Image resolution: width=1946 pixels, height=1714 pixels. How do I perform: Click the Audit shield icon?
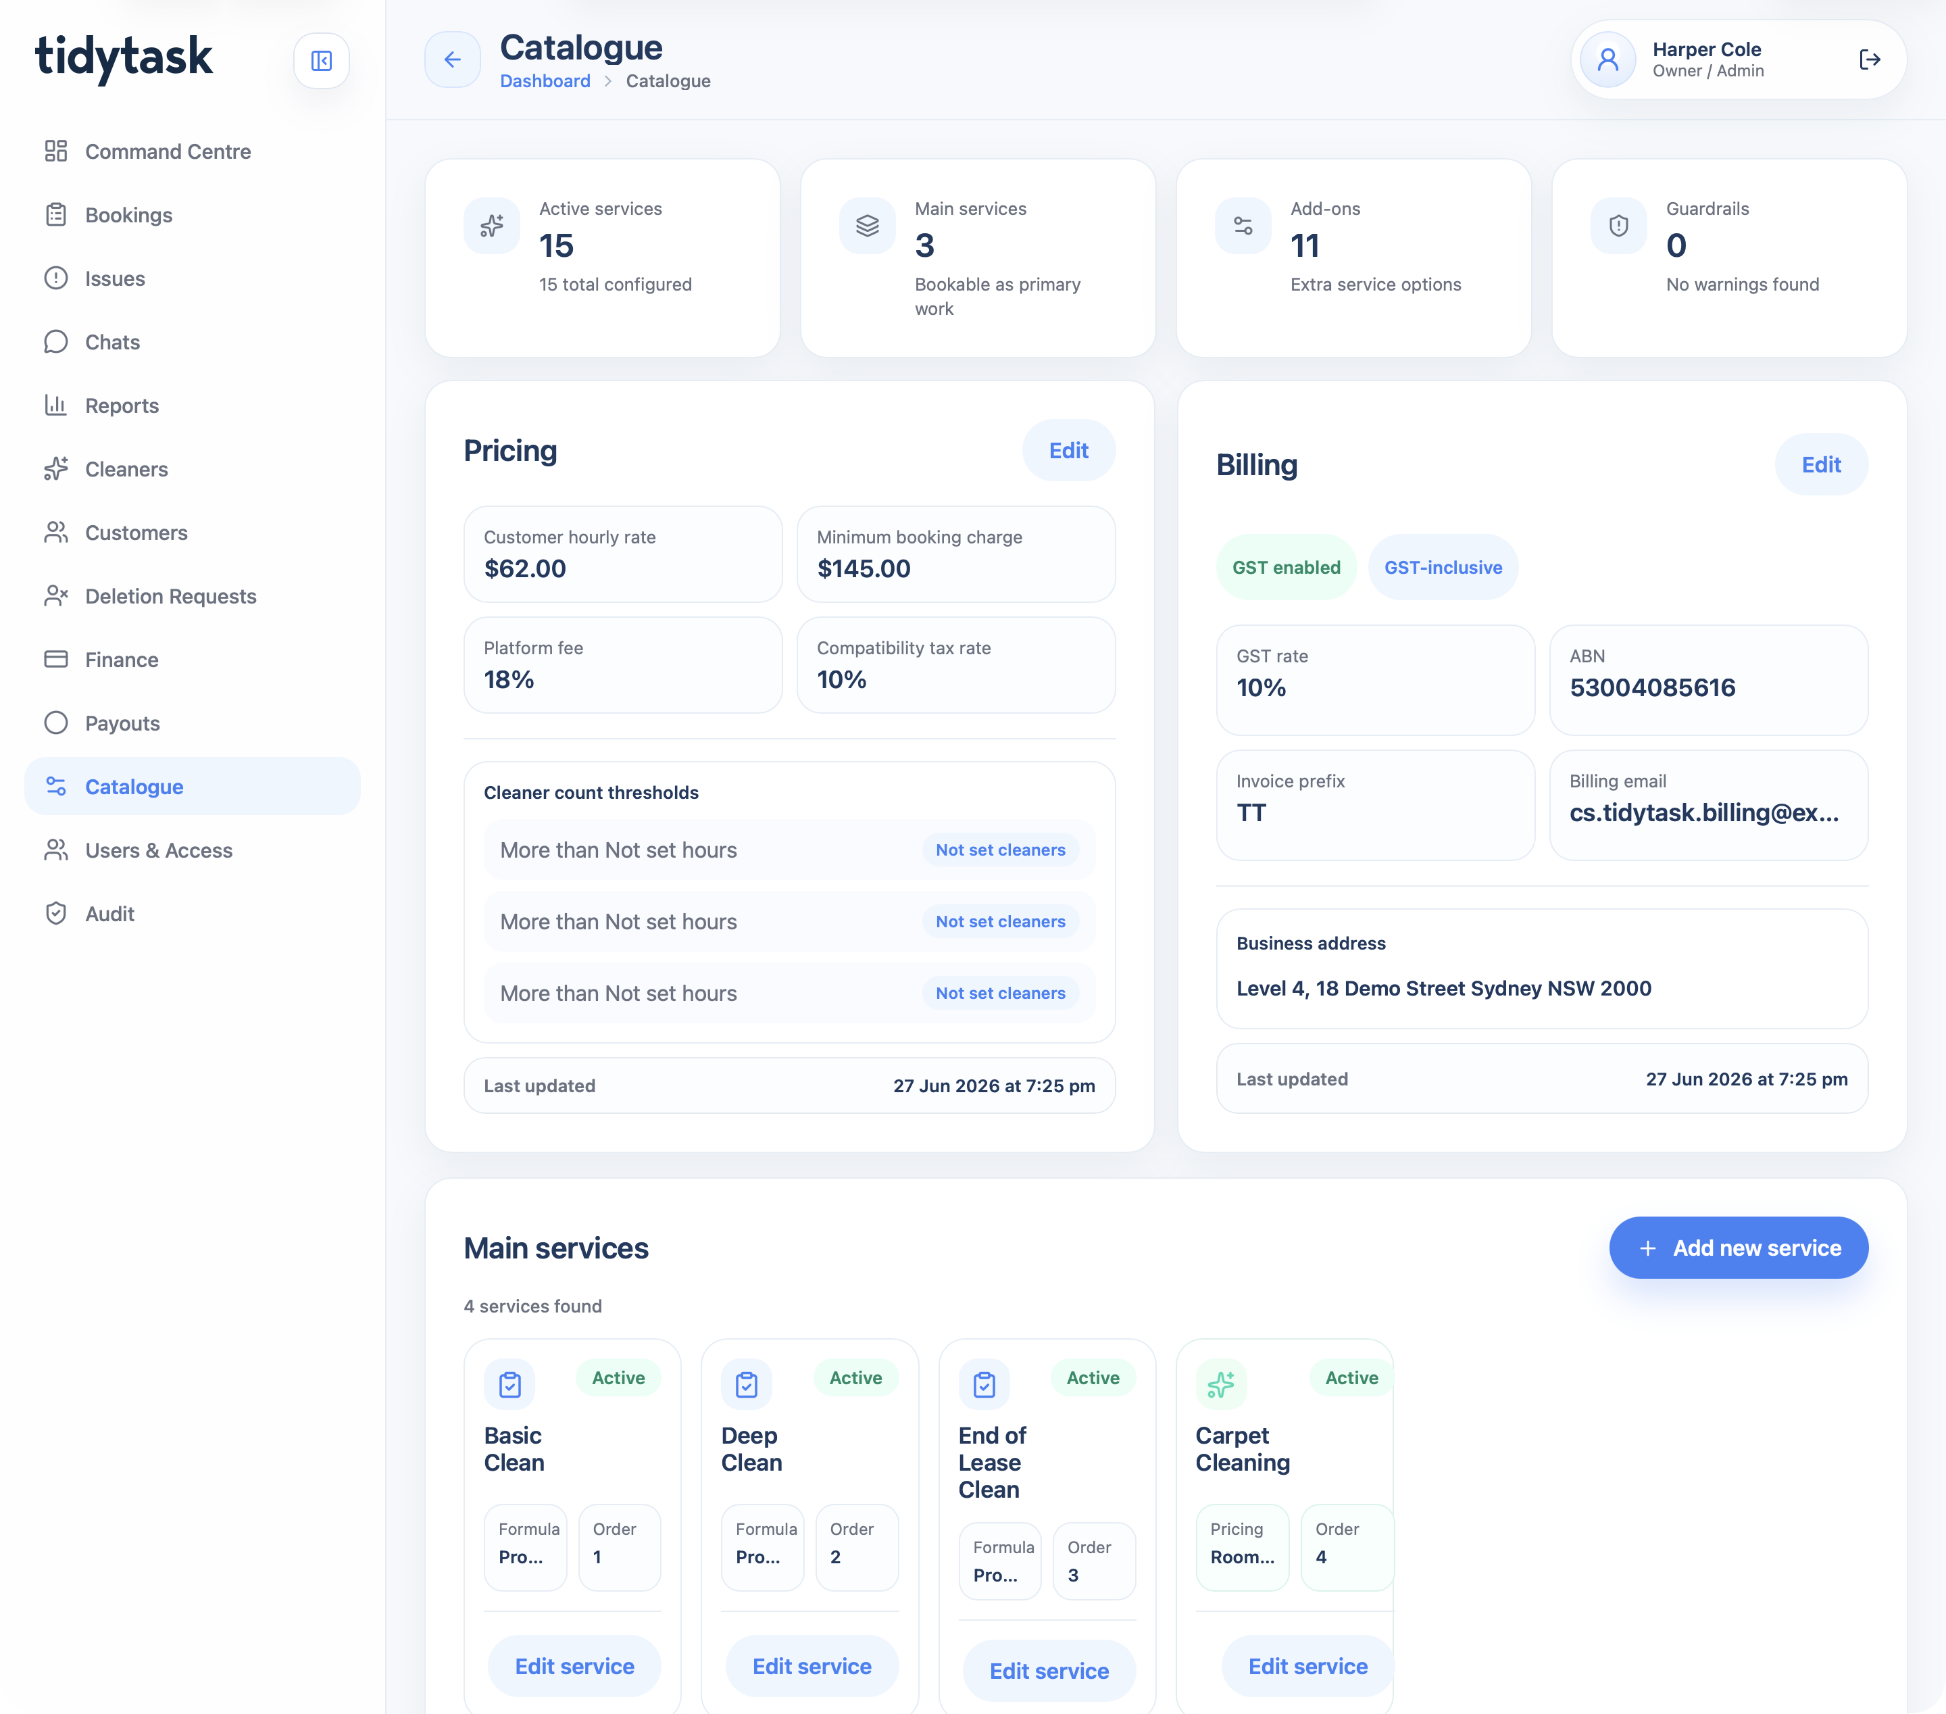coord(56,913)
